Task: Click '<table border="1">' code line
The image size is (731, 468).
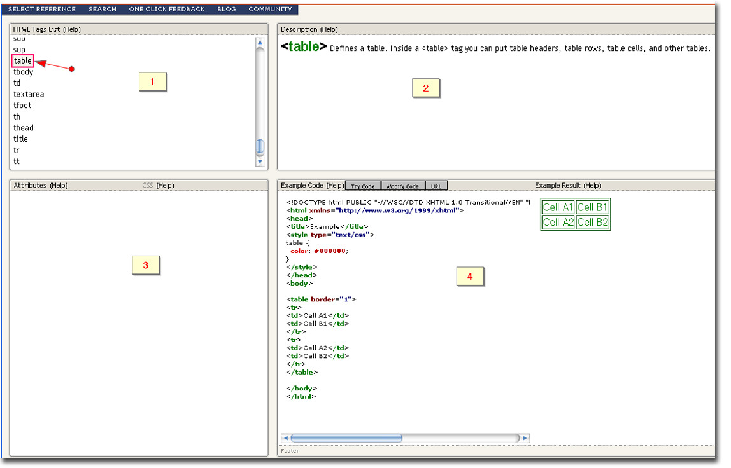Action: click(321, 300)
